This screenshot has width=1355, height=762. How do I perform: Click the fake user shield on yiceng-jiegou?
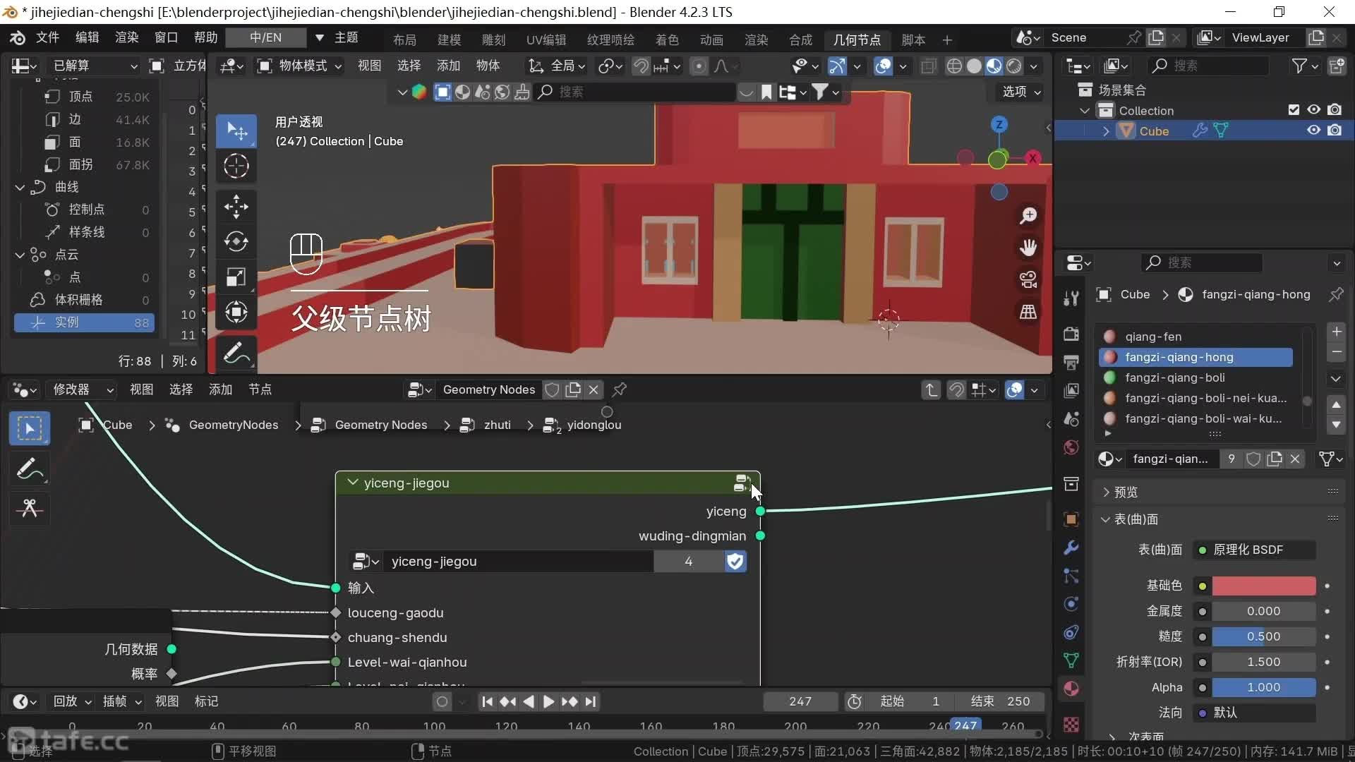coord(735,562)
